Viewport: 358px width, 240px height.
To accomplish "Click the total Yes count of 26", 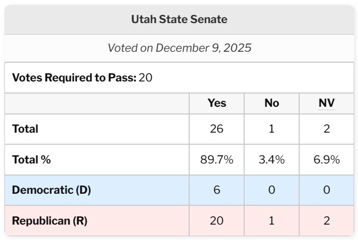I will 217,129.
